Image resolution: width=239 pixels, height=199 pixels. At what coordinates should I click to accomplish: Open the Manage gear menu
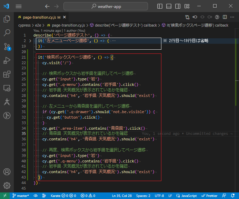pos(7,186)
